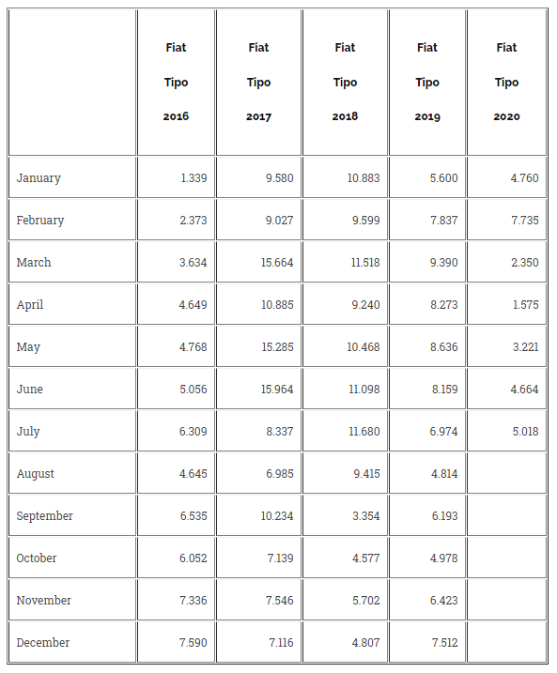The width and height of the screenshot is (557, 673).
Task: Select the May 2018 value 10.468
Action: coord(364,346)
